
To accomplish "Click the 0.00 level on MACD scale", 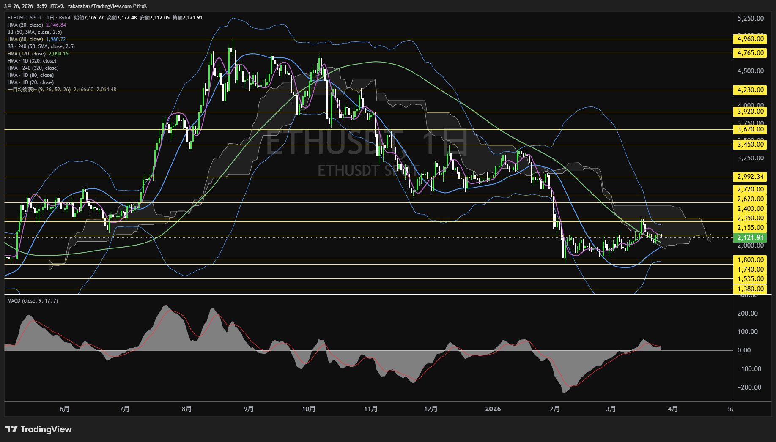I will point(744,350).
